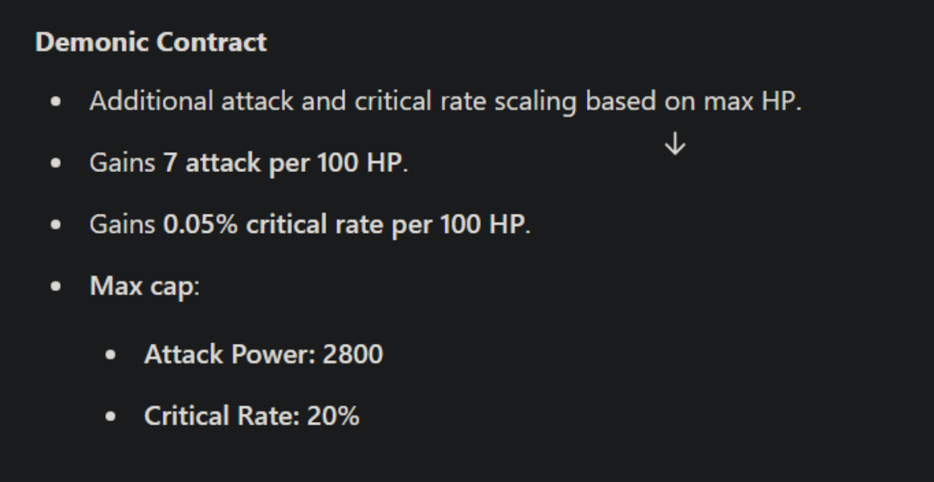Click the word Additional in the first bullet
Image resolution: width=934 pixels, height=482 pixels.
pyautogui.click(x=151, y=100)
